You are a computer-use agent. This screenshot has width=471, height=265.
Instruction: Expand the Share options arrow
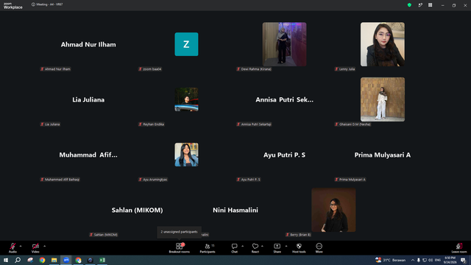[x=286, y=246]
